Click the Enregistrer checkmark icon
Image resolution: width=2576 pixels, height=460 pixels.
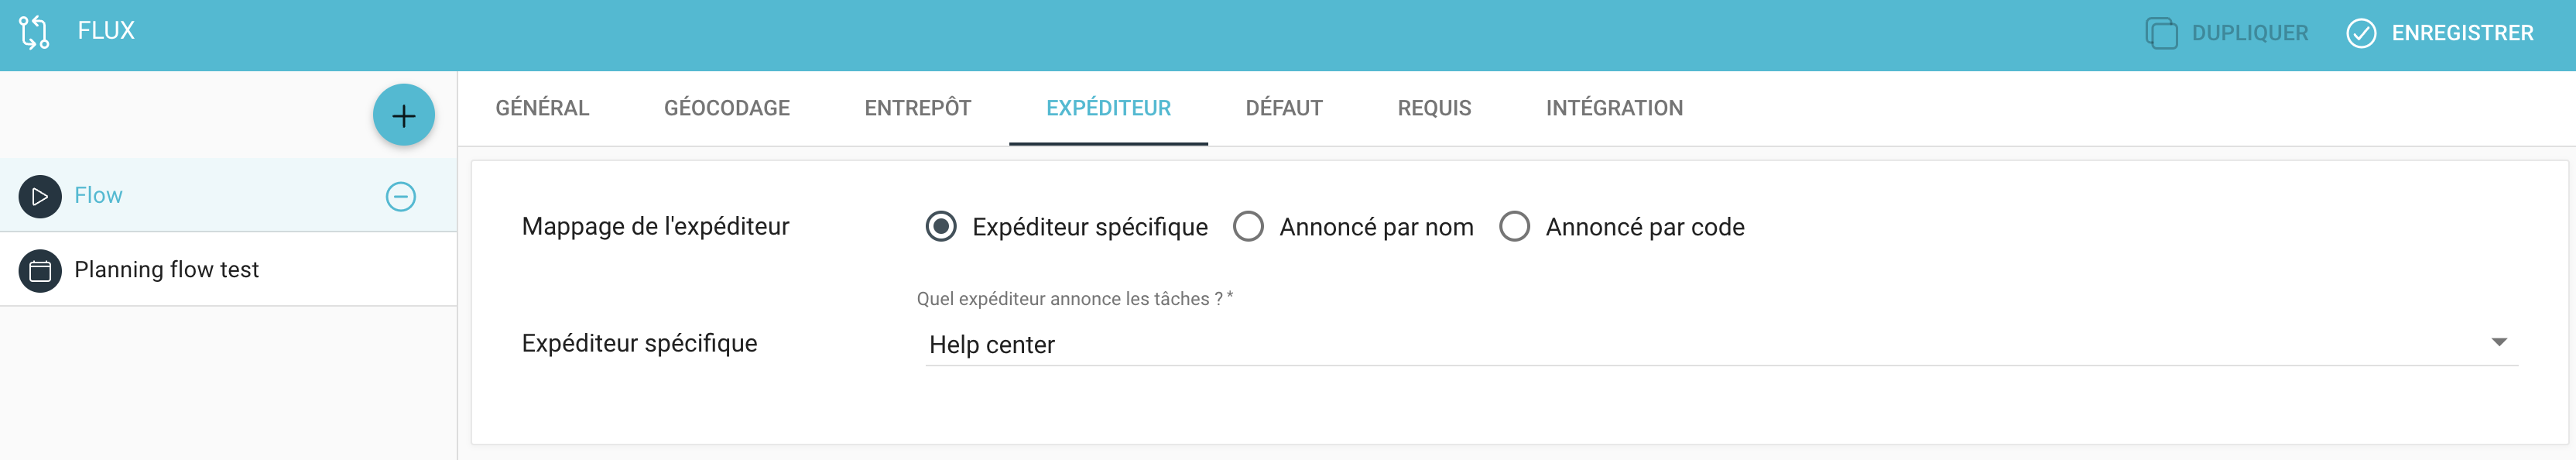click(2361, 33)
